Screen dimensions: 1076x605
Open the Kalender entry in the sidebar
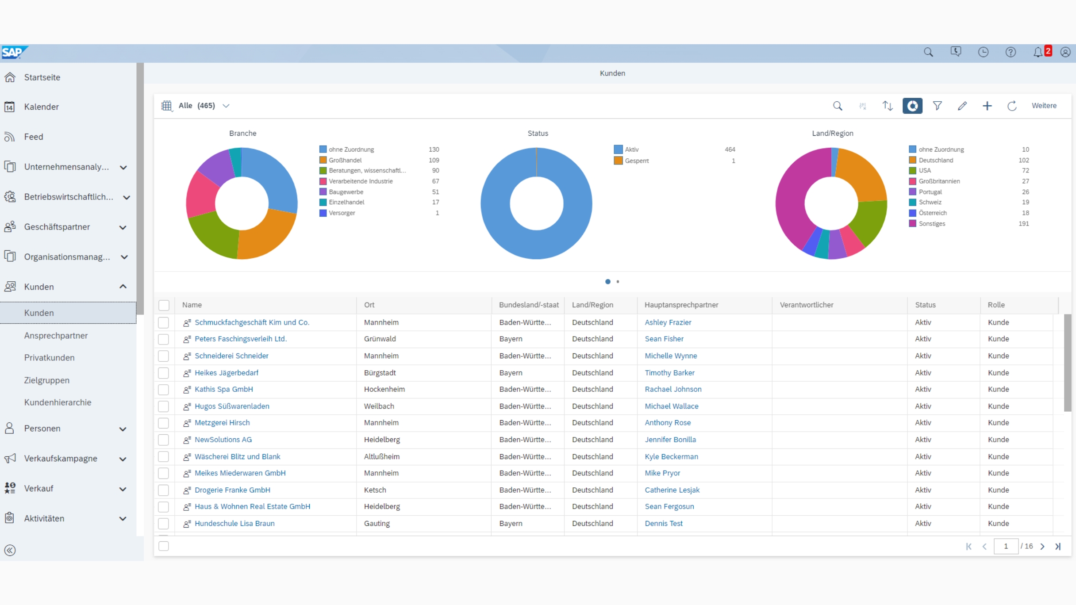point(41,107)
